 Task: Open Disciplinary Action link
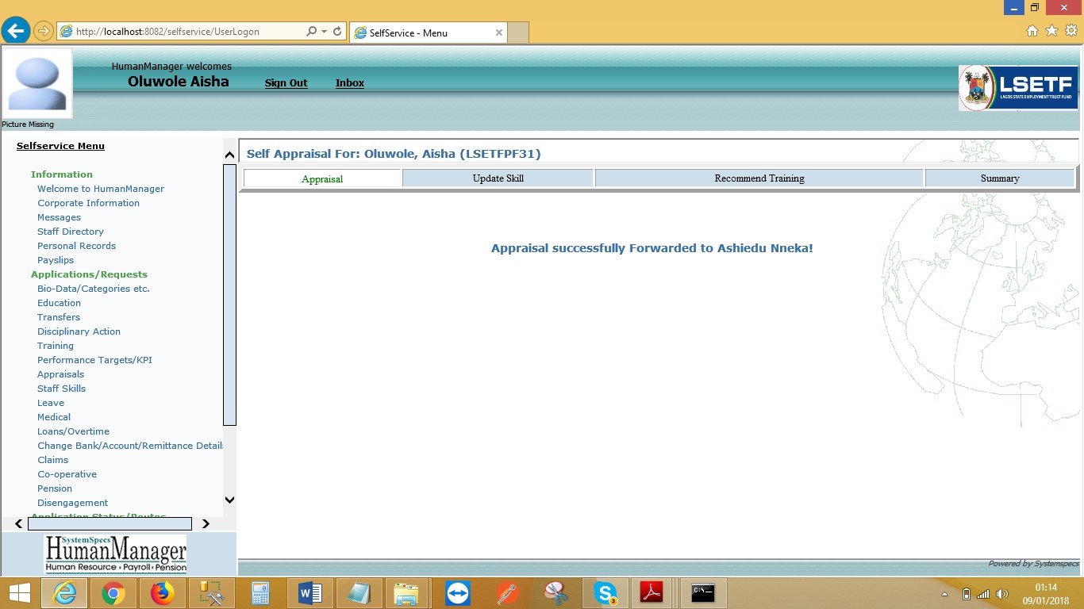click(x=79, y=331)
